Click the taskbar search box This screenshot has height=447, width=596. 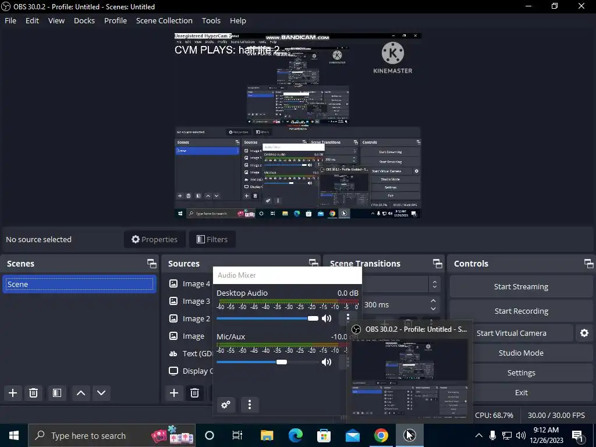112,435
